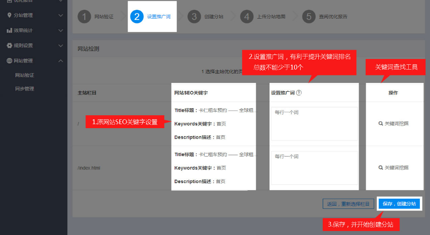Click Keywords关键字 text in /index.html row

(200, 168)
